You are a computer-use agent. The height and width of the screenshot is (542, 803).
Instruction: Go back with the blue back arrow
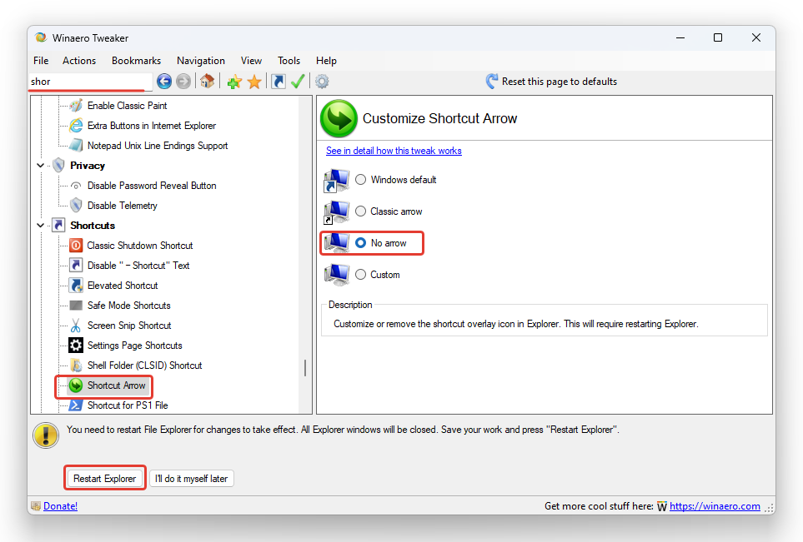[x=164, y=82]
